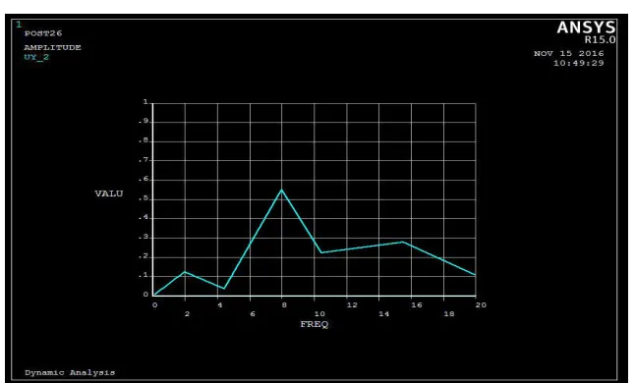Click y-axis tick label .9

pyautogui.click(x=144, y=122)
